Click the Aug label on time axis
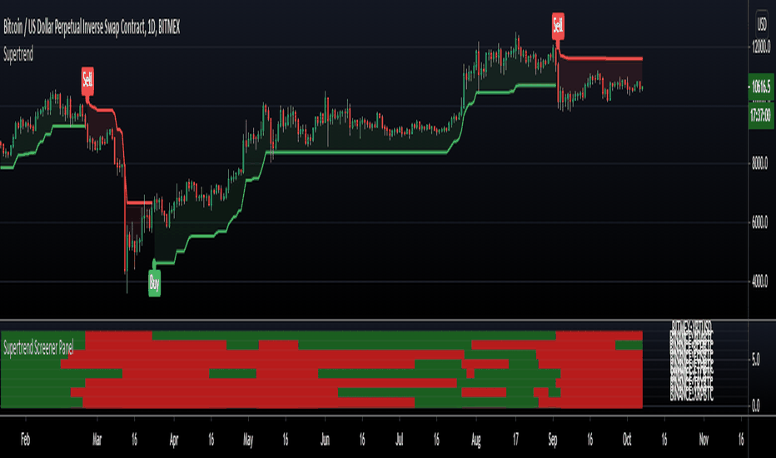The width and height of the screenshot is (776, 458). click(475, 439)
